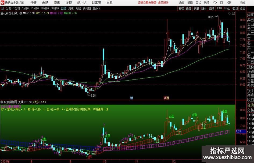
Task: Click the 财 marker on the chart
Action: point(132,98)
